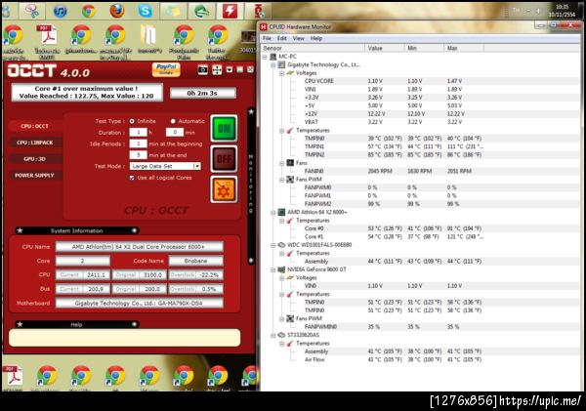Click the Duration minutes input field
Screen dimensions: 586x411
tap(175, 132)
